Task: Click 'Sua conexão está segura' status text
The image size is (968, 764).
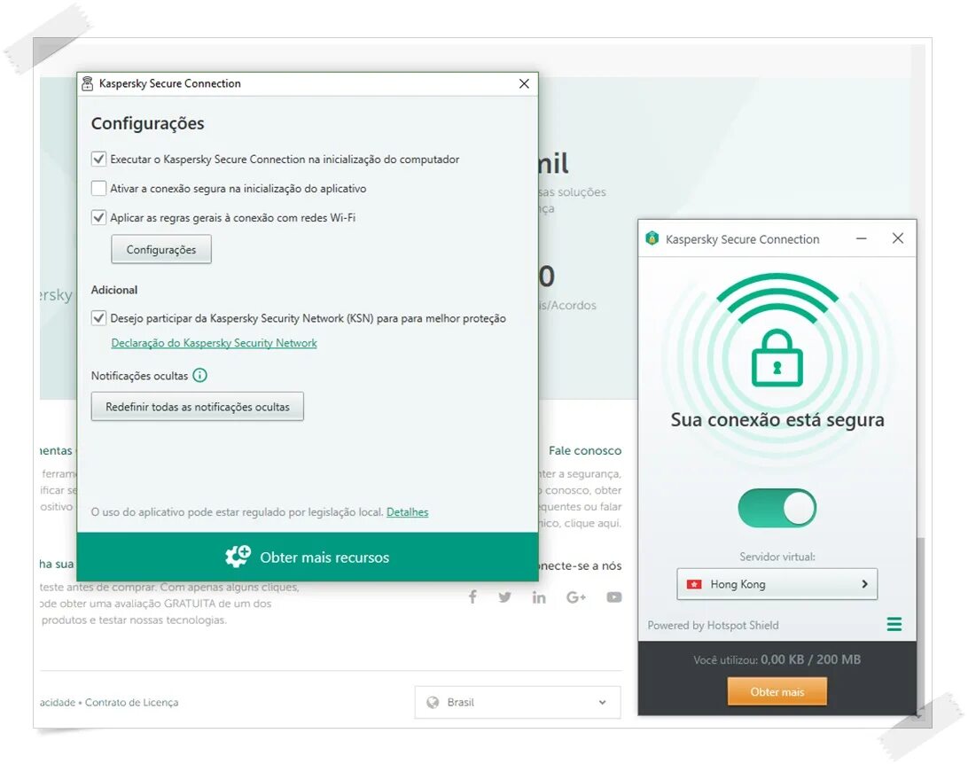Action: pos(777,420)
